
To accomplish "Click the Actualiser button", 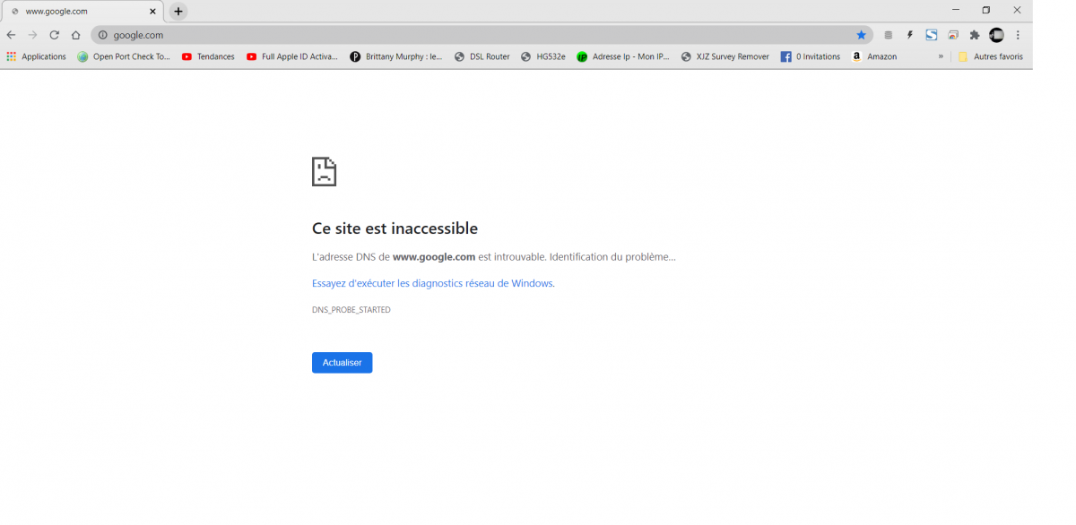I will (342, 363).
